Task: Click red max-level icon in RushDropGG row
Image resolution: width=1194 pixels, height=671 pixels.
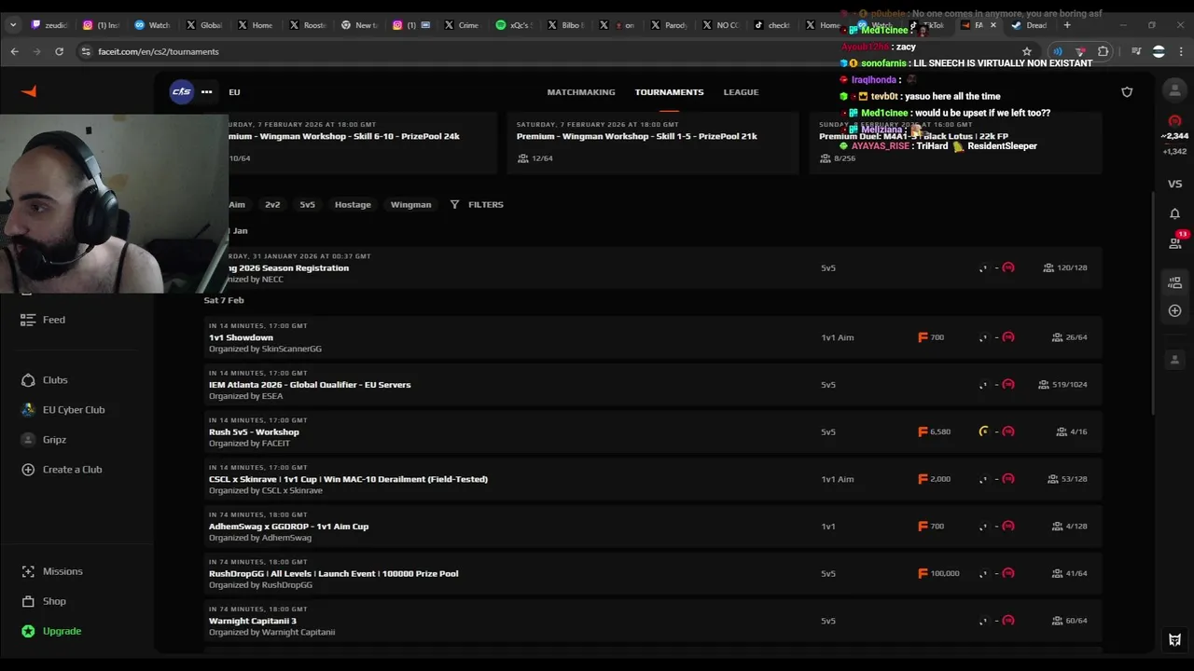Action: point(1008,573)
